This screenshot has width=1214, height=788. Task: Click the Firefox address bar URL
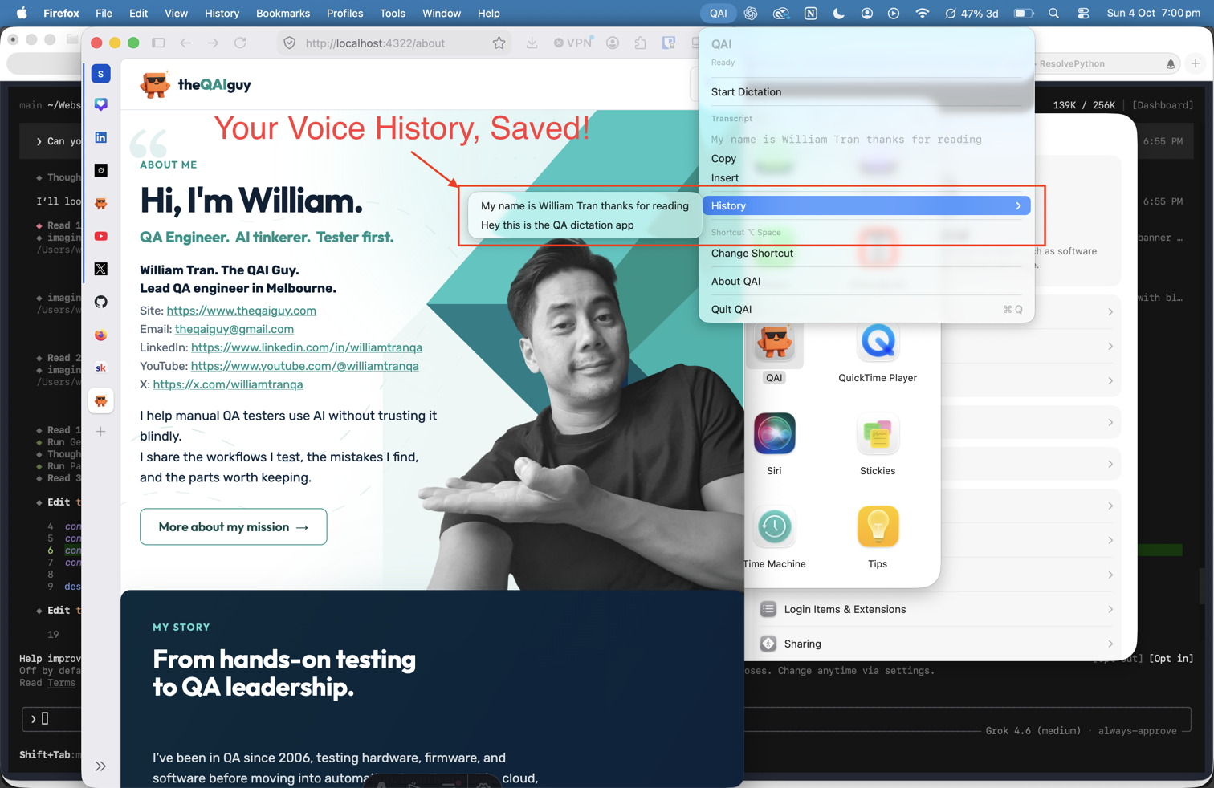point(375,43)
